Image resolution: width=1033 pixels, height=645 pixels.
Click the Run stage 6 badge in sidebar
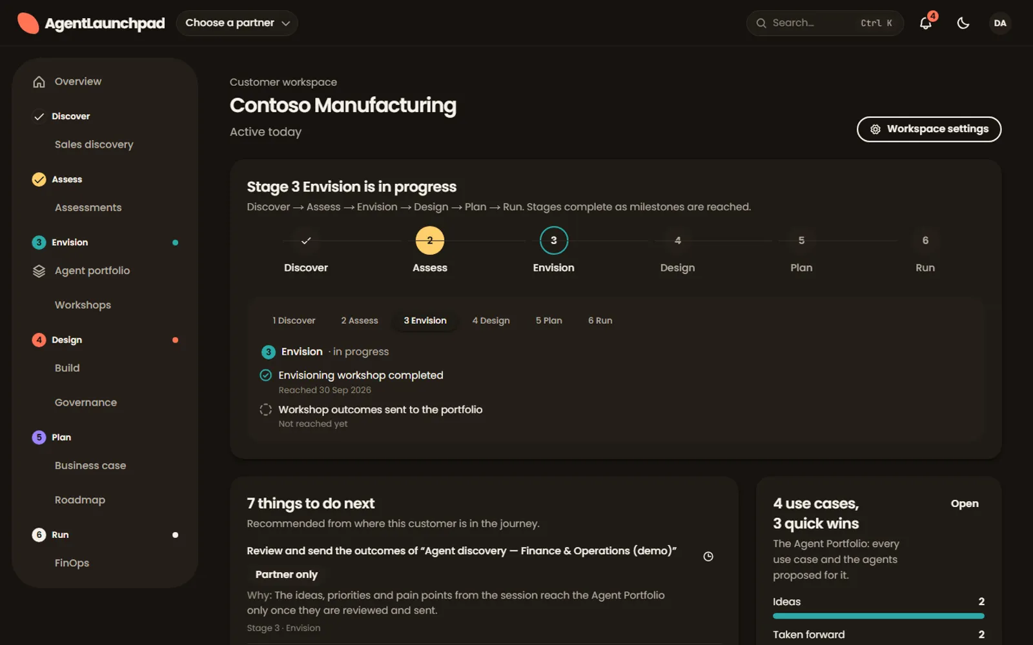tap(39, 535)
